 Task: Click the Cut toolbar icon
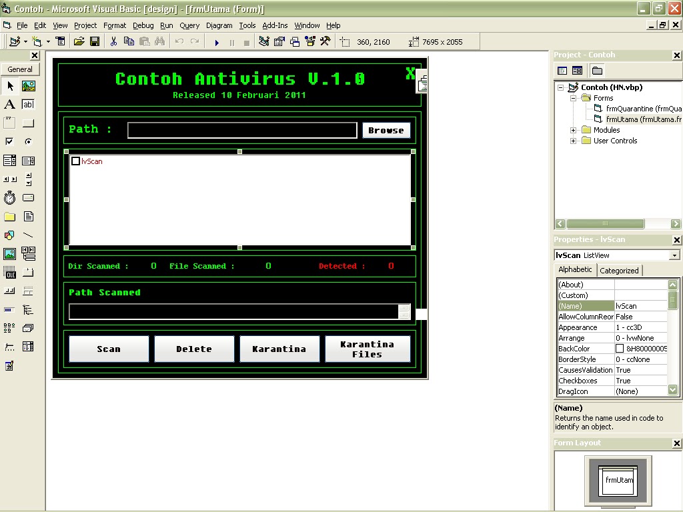(113, 42)
